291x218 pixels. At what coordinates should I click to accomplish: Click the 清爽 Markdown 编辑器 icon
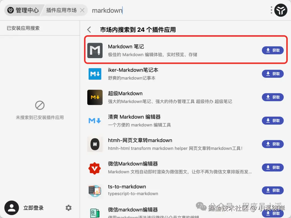(x=95, y=121)
